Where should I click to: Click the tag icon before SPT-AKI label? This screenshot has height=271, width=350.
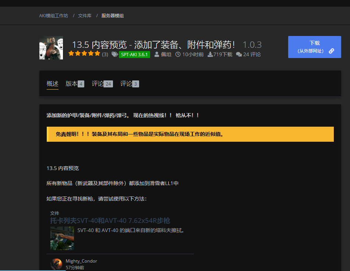114,54
